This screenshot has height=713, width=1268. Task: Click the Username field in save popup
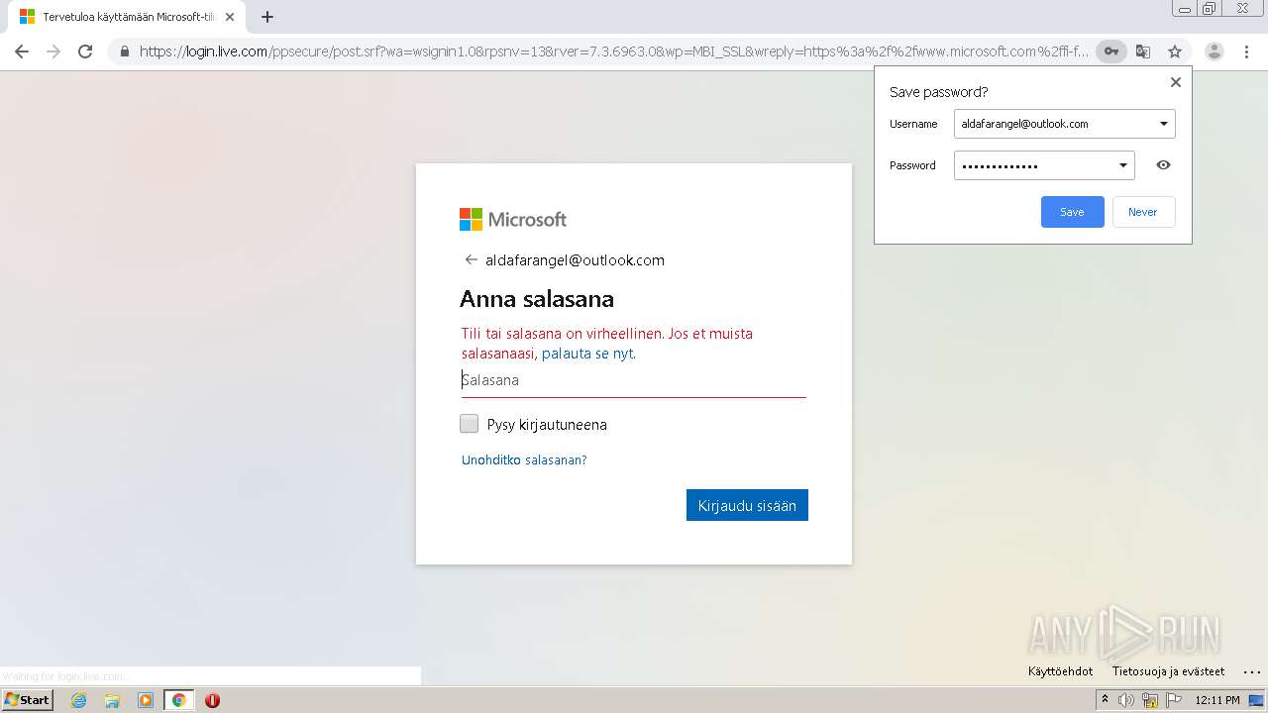coord(1064,124)
